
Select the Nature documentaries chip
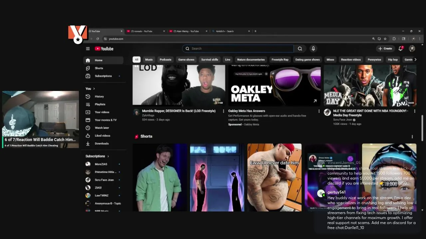coord(251,59)
